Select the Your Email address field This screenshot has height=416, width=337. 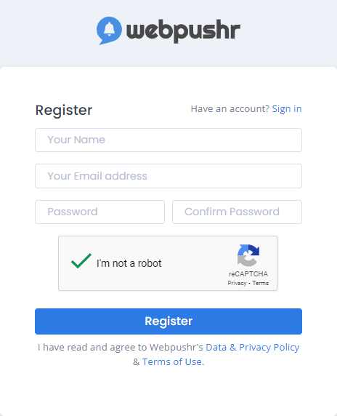point(168,176)
